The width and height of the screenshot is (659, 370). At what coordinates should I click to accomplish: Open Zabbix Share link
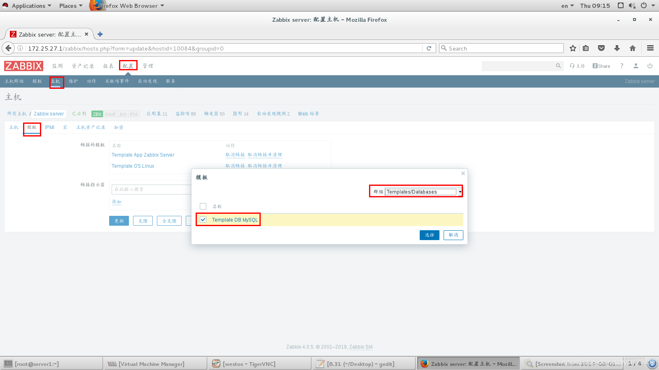pyautogui.click(x=601, y=66)
